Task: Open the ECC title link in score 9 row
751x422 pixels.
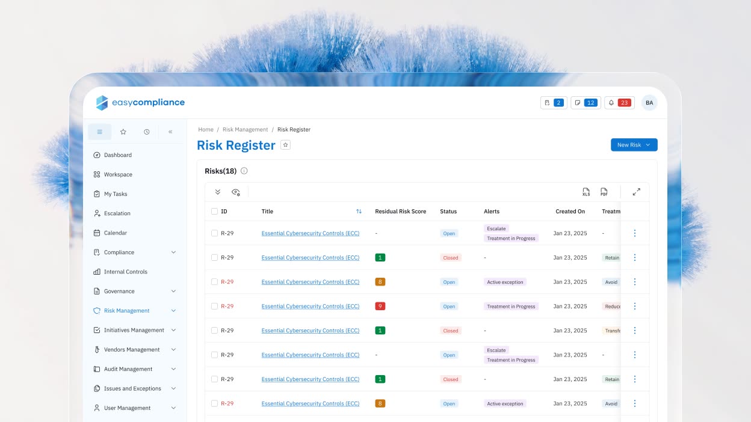Action: tap(311, 306)
